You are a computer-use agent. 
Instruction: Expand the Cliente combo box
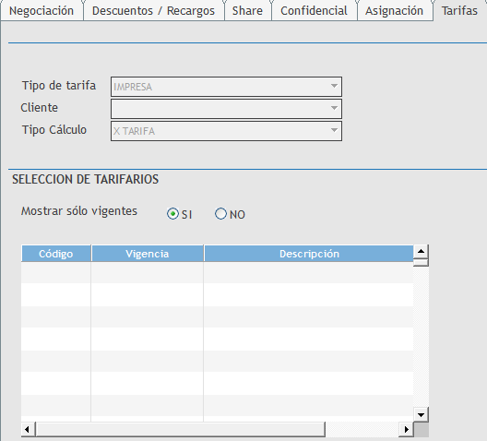tap(226, 109)
